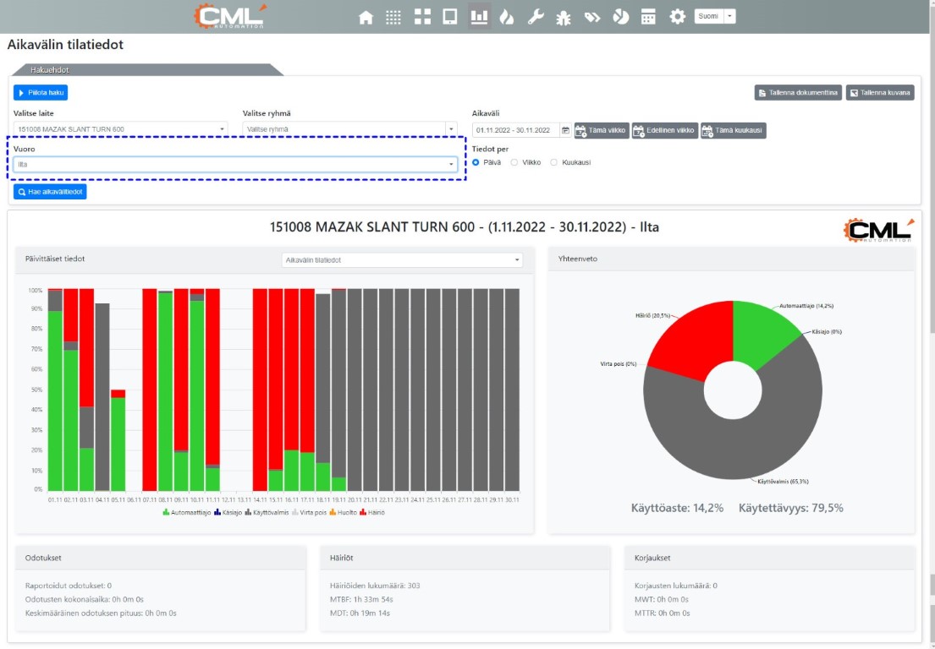The image size is (935, 649).
Task: Select the Viikko radio button
Action: [514, 162]
